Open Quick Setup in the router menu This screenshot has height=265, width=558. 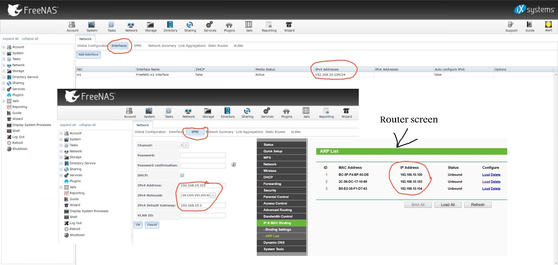click(281, 151)
